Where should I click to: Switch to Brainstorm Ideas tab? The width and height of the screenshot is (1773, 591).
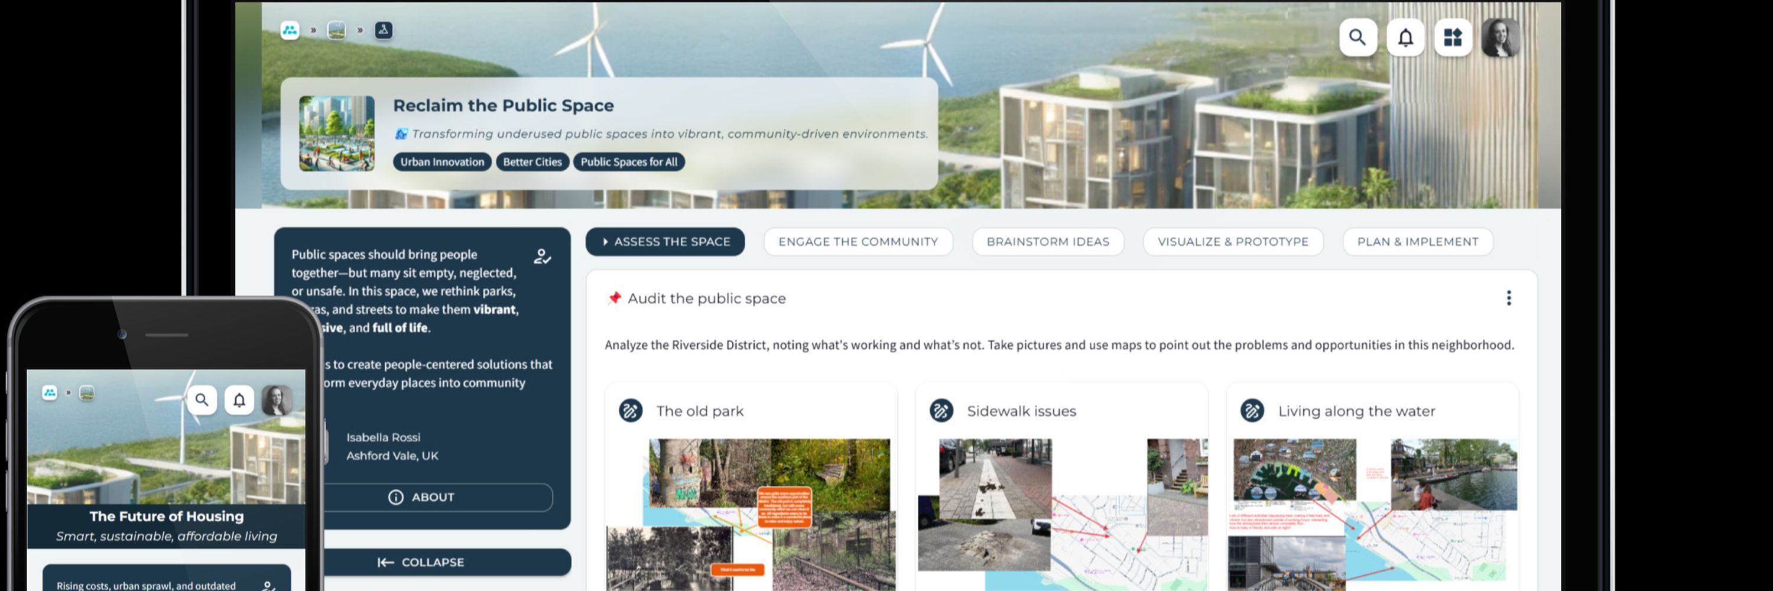pos(1048,242)
